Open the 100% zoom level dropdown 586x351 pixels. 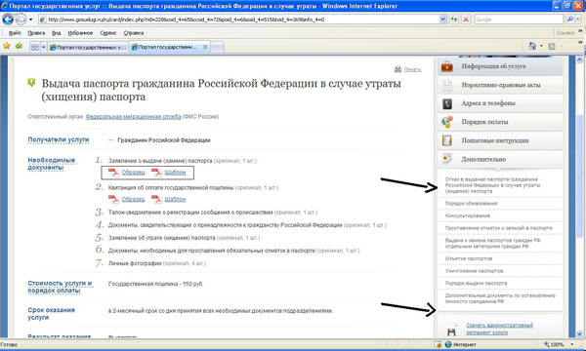(571, 344)
